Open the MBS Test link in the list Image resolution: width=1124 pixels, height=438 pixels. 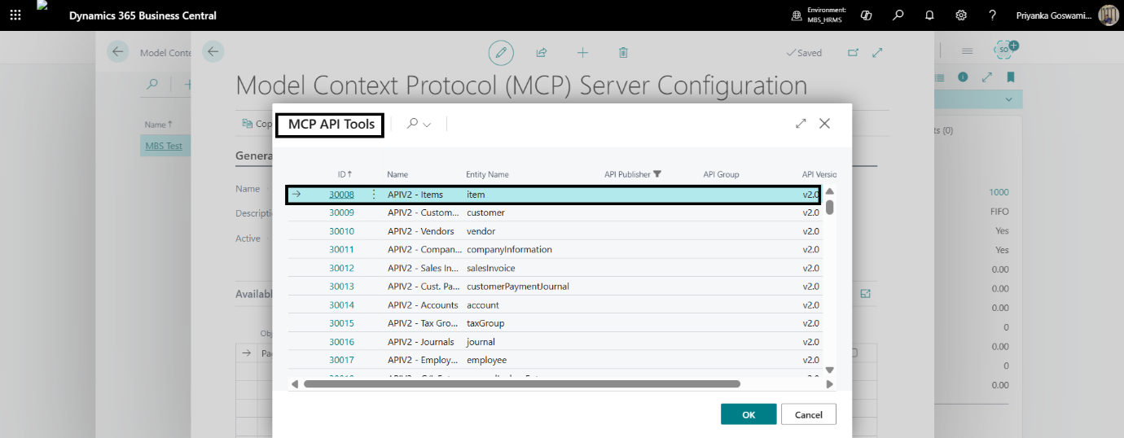[x=164, y=146]
